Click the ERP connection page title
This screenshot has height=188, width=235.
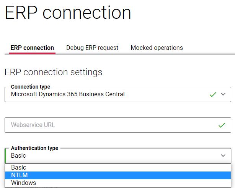[68, 12]
